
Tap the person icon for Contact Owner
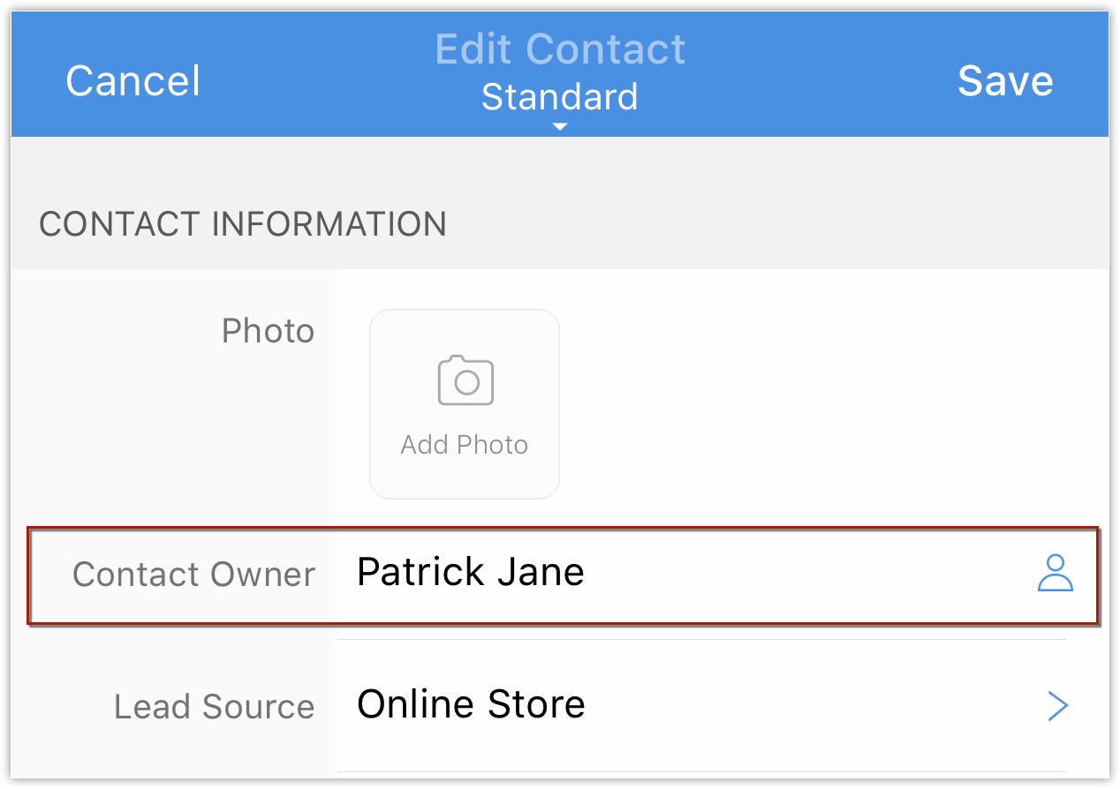(1055, 573)
